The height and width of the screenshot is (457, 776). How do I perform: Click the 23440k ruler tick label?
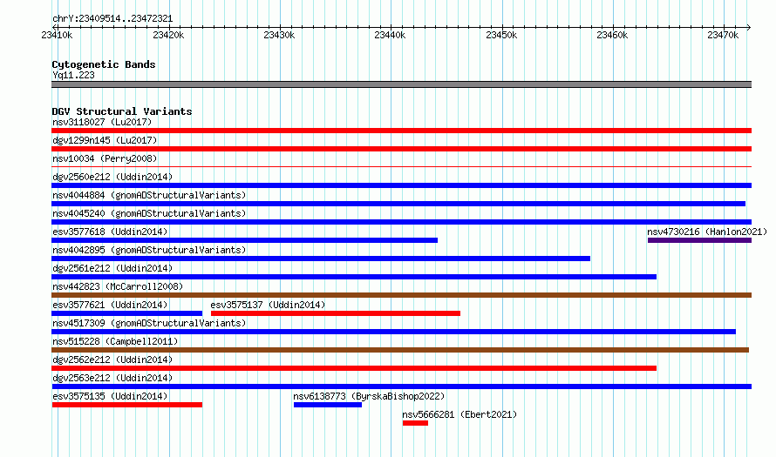tap(390, 35)
